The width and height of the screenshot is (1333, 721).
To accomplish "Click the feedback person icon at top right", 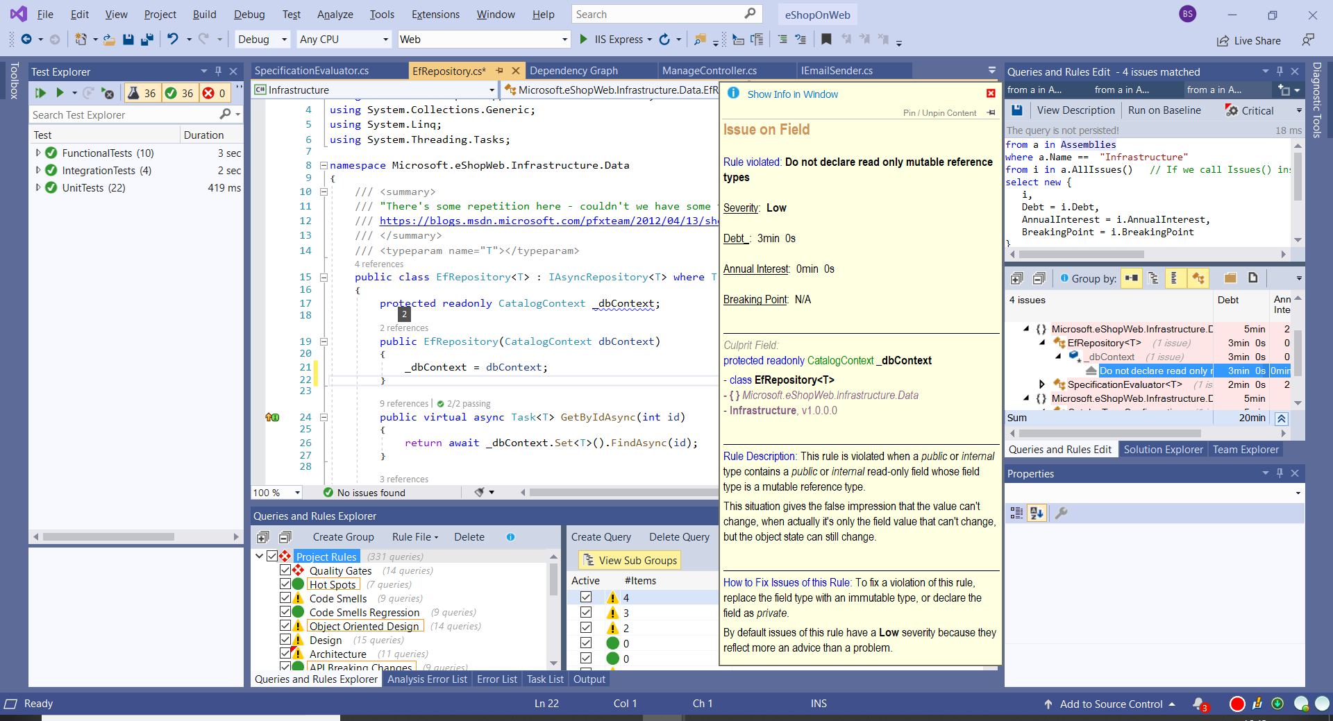I will 1308,40.
